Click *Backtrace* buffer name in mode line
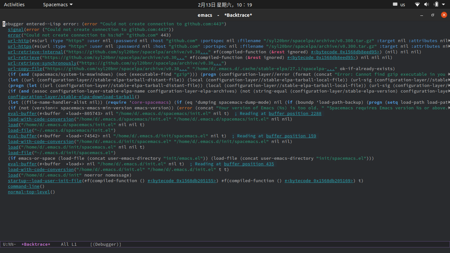The image size is (450, 253). [x=36, y=244]
